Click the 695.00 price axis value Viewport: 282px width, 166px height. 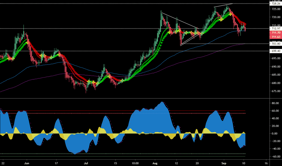tap(276, 58)
